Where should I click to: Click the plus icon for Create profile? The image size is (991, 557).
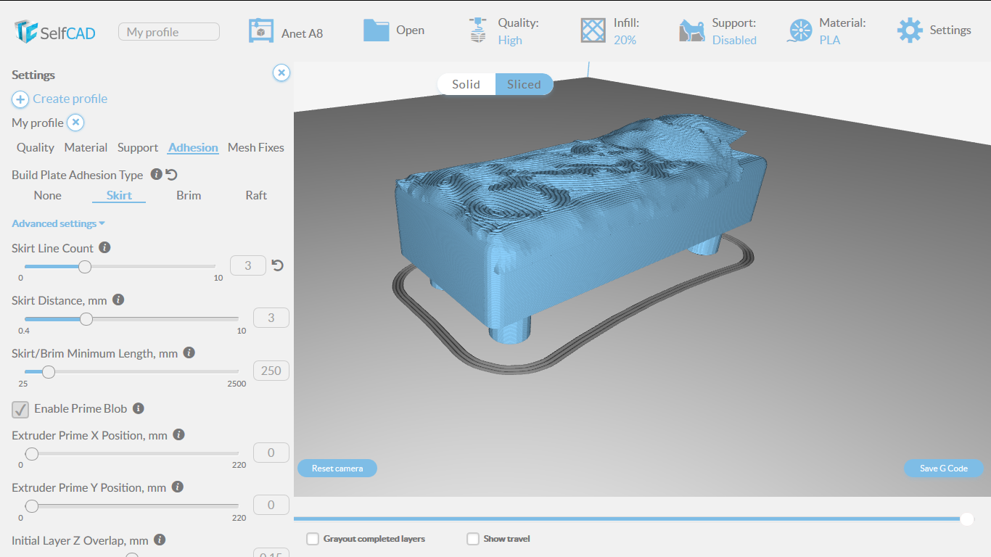pos(20,99)
